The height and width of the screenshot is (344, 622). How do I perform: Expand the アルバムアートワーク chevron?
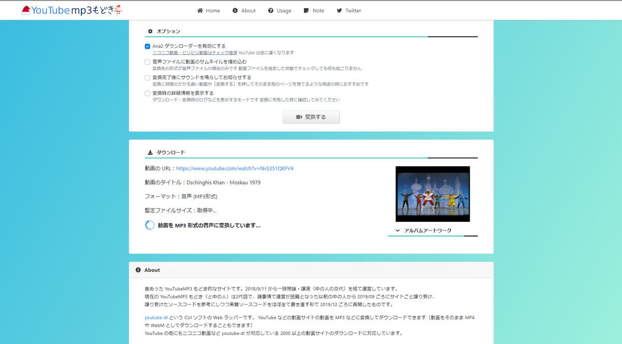point(398,231)
